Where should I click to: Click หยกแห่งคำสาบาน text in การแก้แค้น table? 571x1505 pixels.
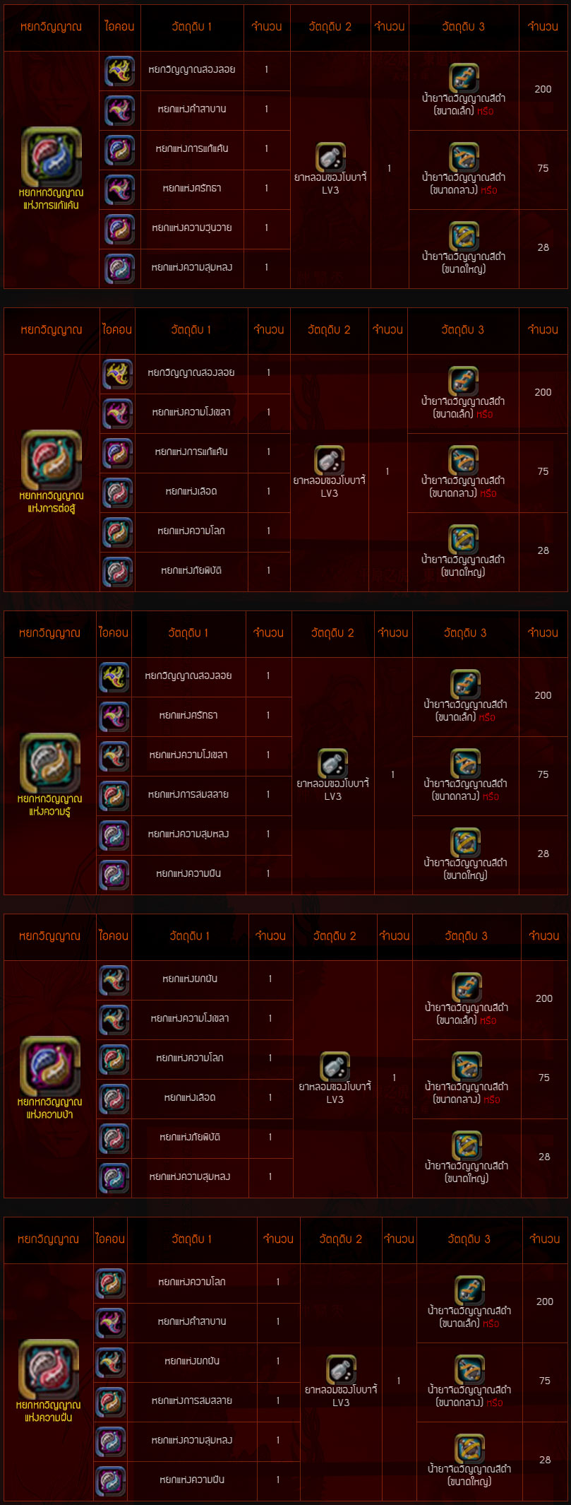192,110
